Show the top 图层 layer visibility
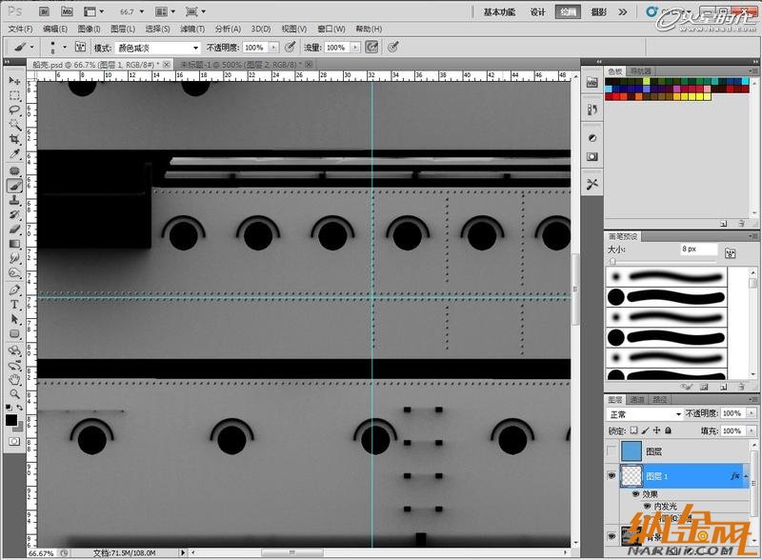Image resolution: width=762 pixels, height=560 pixels. [612, 451]
